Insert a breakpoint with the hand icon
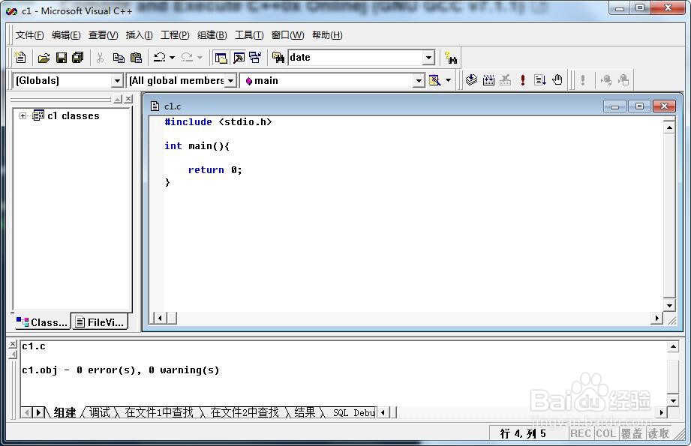 point(557,80)
